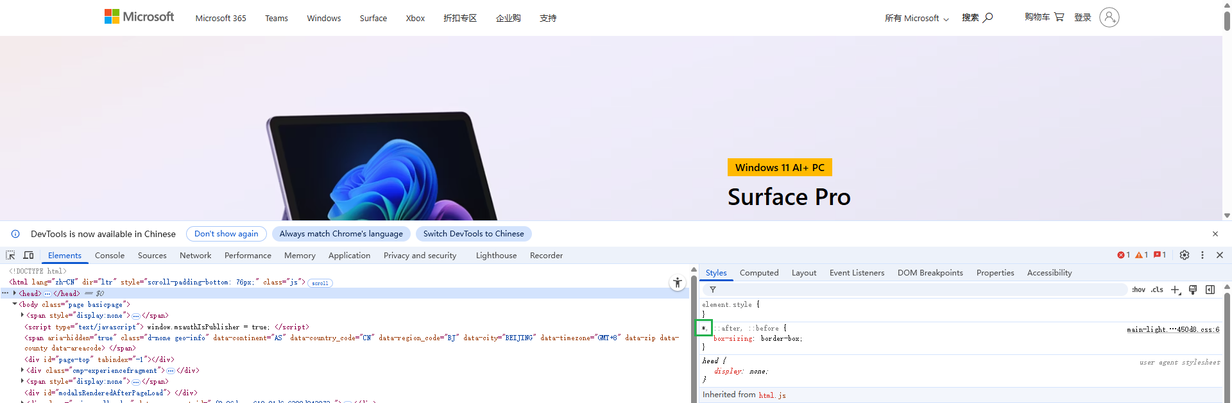This screenshot has width=1232, height=403.
Task: Open Teams nav link
Action: click(277, 18)
